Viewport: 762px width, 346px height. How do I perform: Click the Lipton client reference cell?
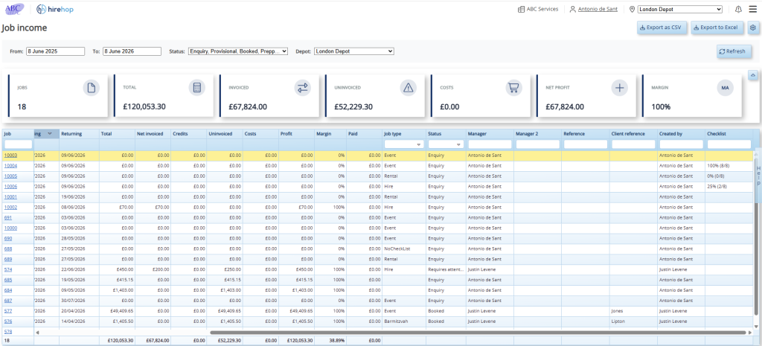(634, 321)
